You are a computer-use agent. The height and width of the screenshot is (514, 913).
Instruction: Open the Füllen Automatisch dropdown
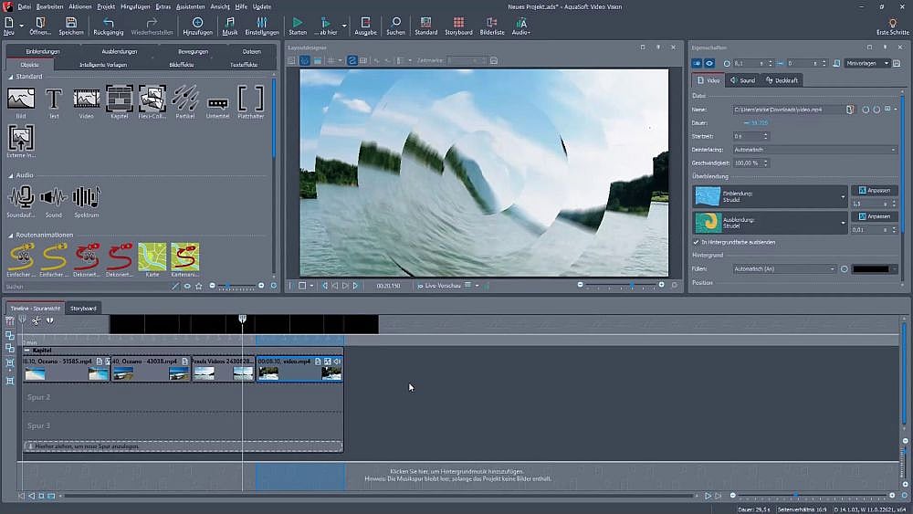coord(784,269)
